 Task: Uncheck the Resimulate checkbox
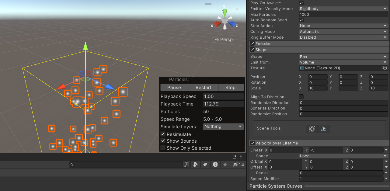click(x=163, y=134)
